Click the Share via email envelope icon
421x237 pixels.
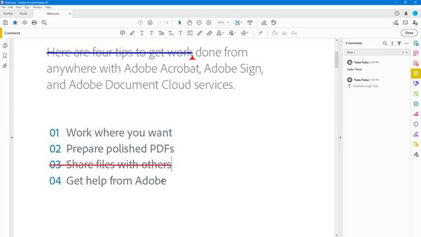coord(405,23)
